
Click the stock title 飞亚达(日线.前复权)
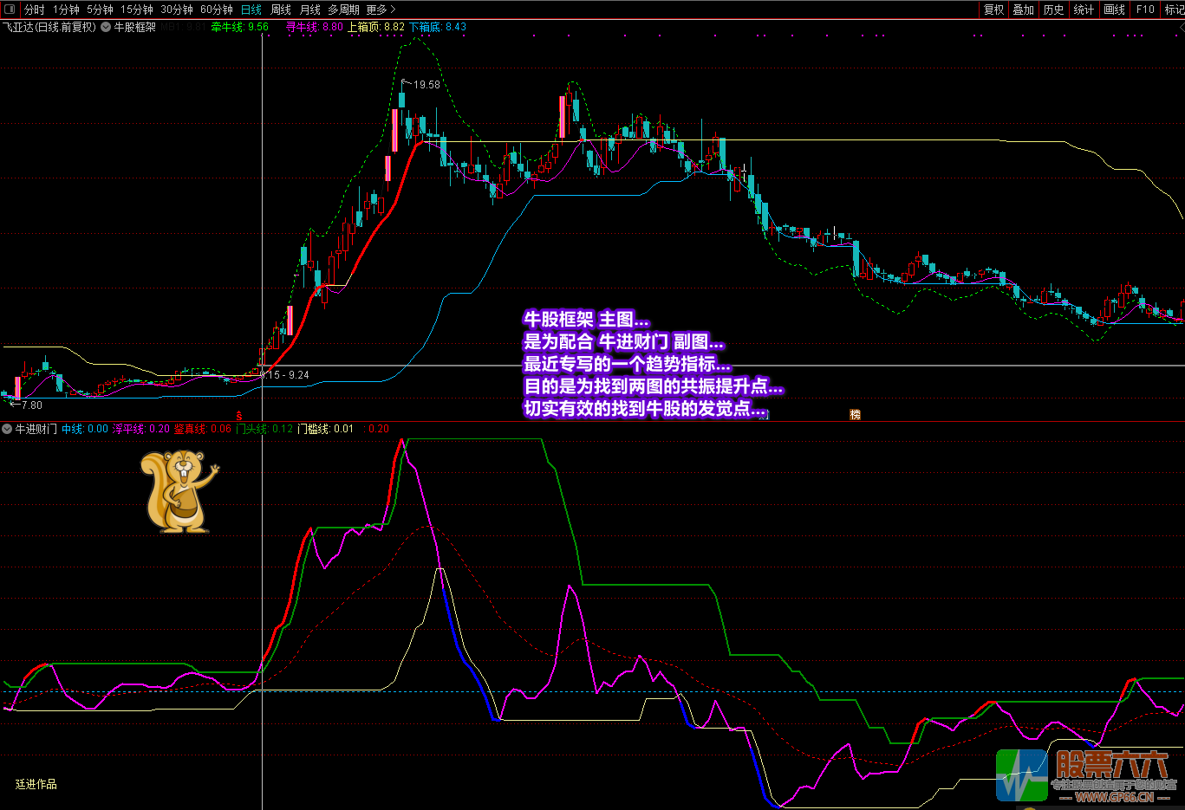pyautogui.click(x=49, y=27)
